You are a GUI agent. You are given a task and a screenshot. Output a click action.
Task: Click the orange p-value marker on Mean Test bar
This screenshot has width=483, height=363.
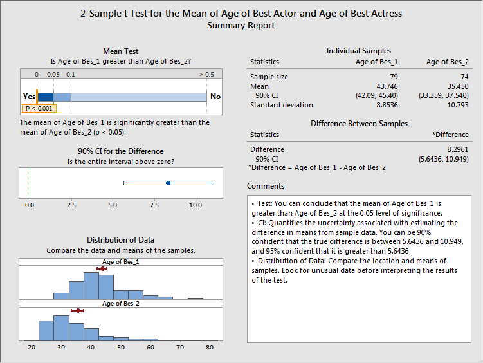pyautogui.click(x=37, y=97)
